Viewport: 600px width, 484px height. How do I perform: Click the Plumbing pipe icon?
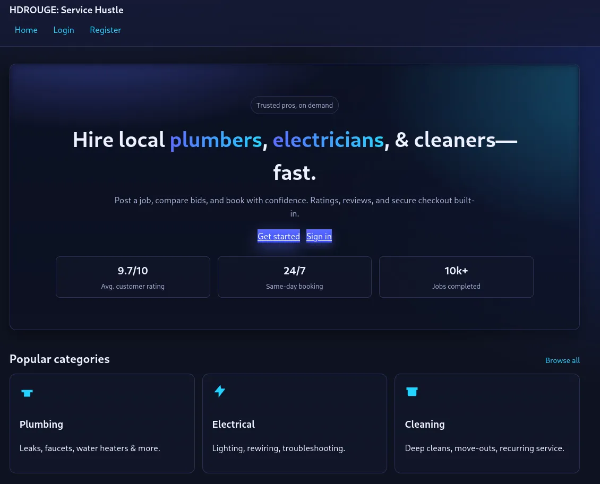(27, 393)
